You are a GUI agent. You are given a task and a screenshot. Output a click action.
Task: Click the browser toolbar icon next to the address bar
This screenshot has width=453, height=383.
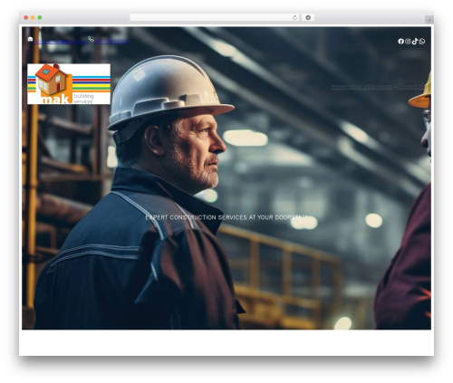coord(308,17)
